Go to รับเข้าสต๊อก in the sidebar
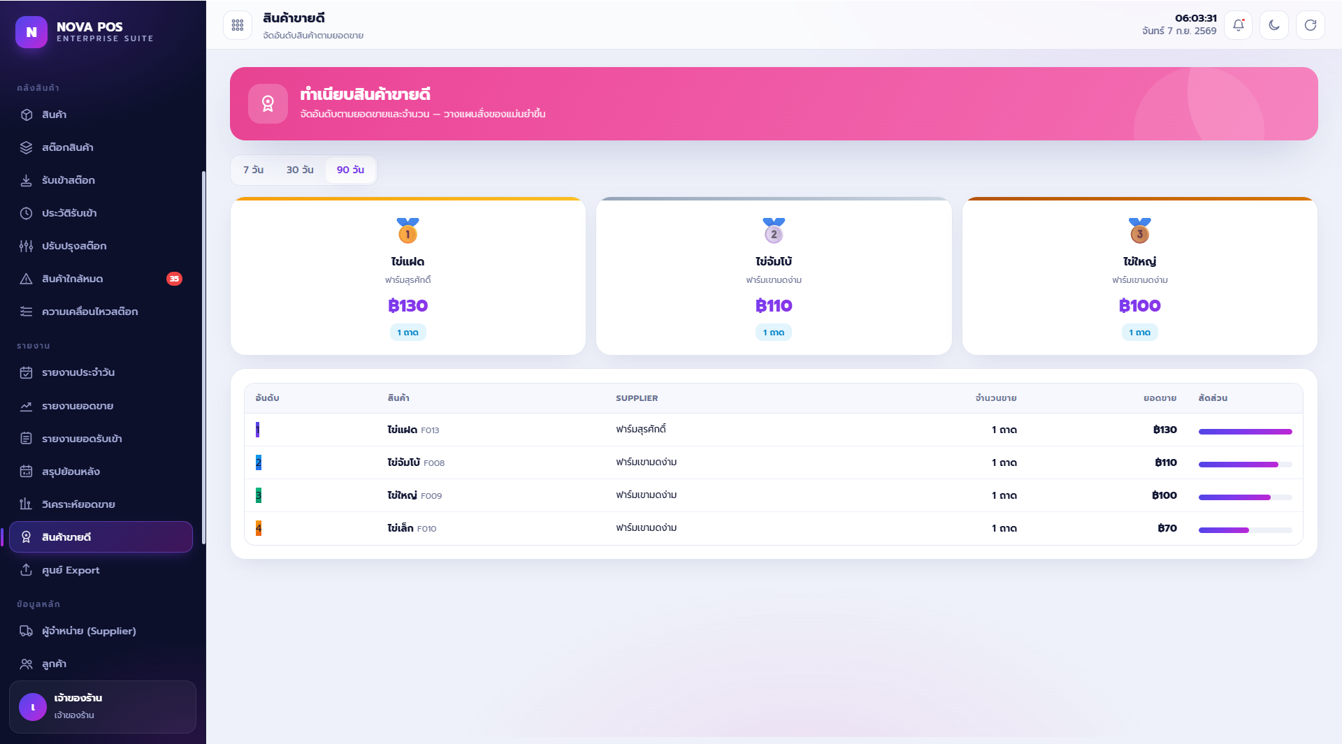Image resolution: width=1342 pixels, height=744 pixels. pyautogui.click(x=101, y=180)
